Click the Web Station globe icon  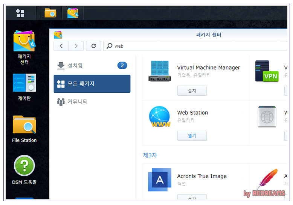(160, 116)
